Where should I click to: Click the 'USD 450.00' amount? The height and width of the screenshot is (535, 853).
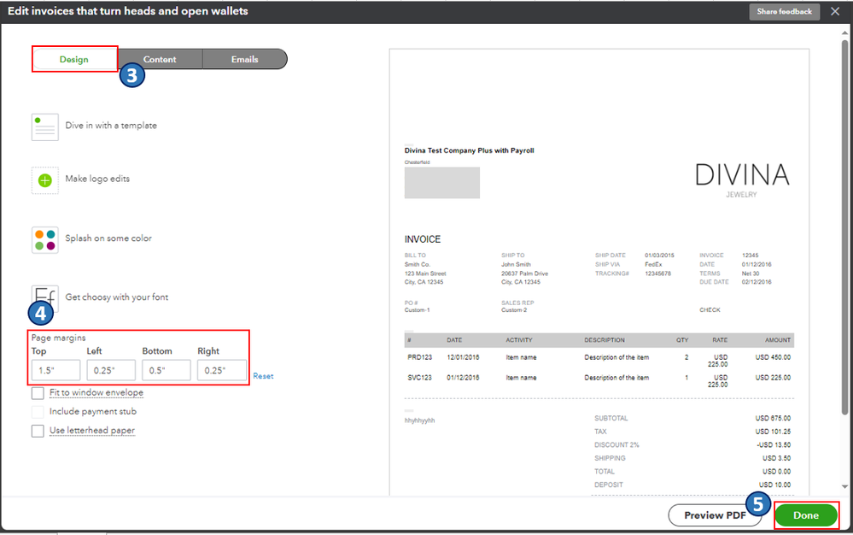tap(773, 357)
